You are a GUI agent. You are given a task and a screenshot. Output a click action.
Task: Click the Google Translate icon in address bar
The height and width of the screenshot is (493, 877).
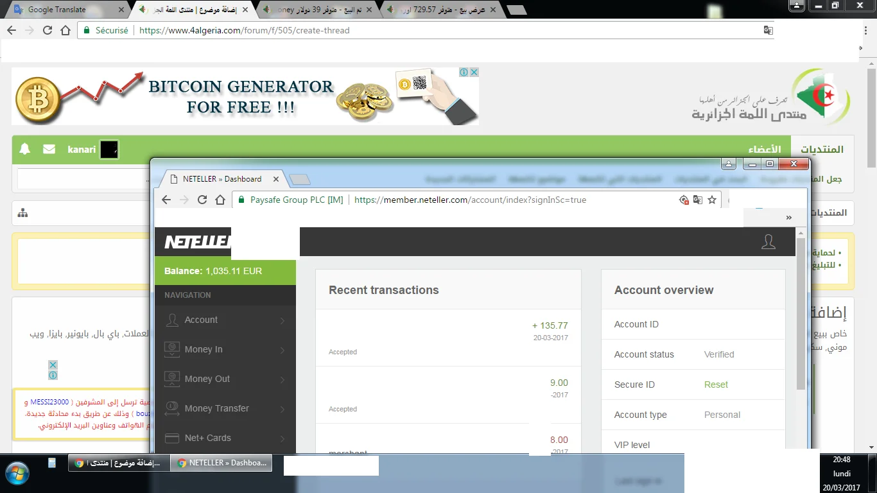point(768,30)
